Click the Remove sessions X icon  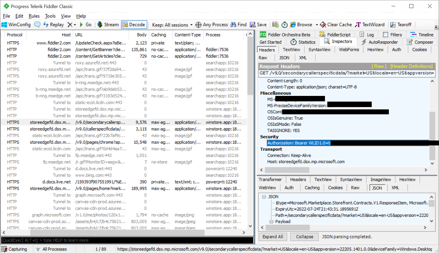pyautogui.click(x=70, y=25)
